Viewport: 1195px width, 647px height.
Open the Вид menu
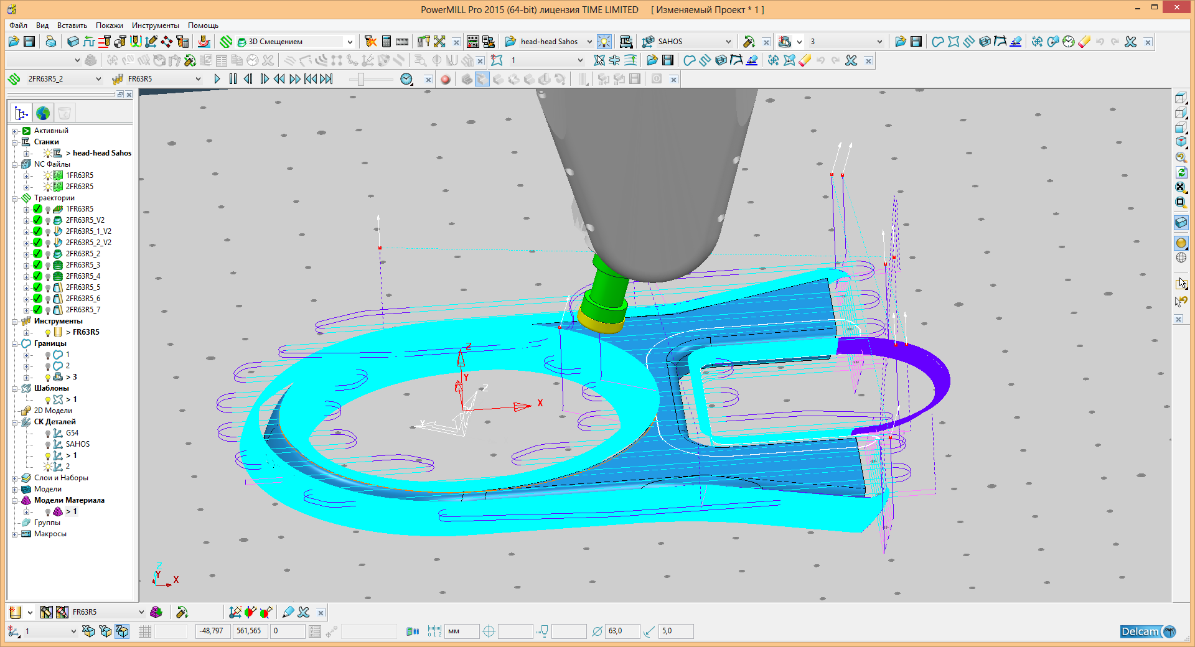[42, 26]
